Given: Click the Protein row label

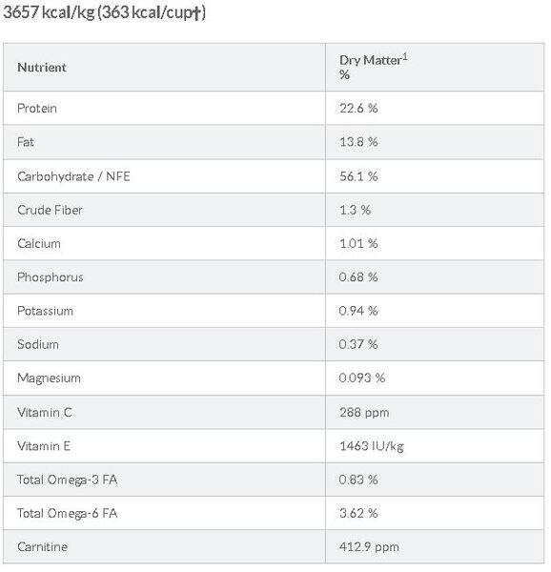Looking at the screenshot, I should tap(37, 109).
